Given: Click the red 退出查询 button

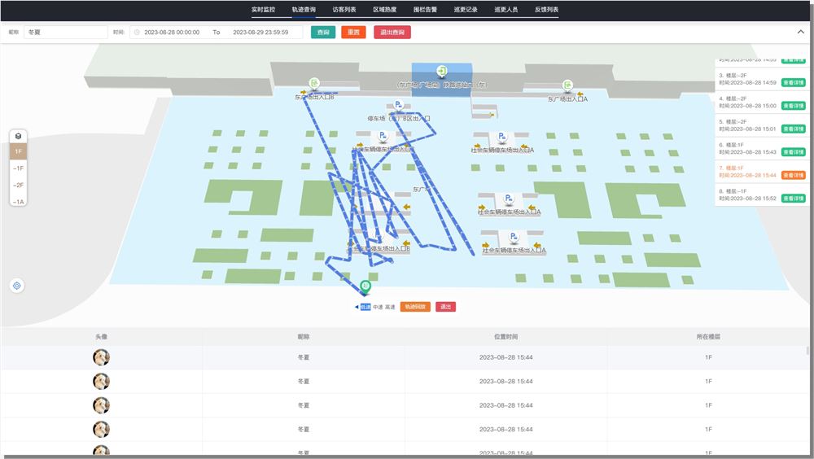Looking at the screenshot, I should 392,33.
